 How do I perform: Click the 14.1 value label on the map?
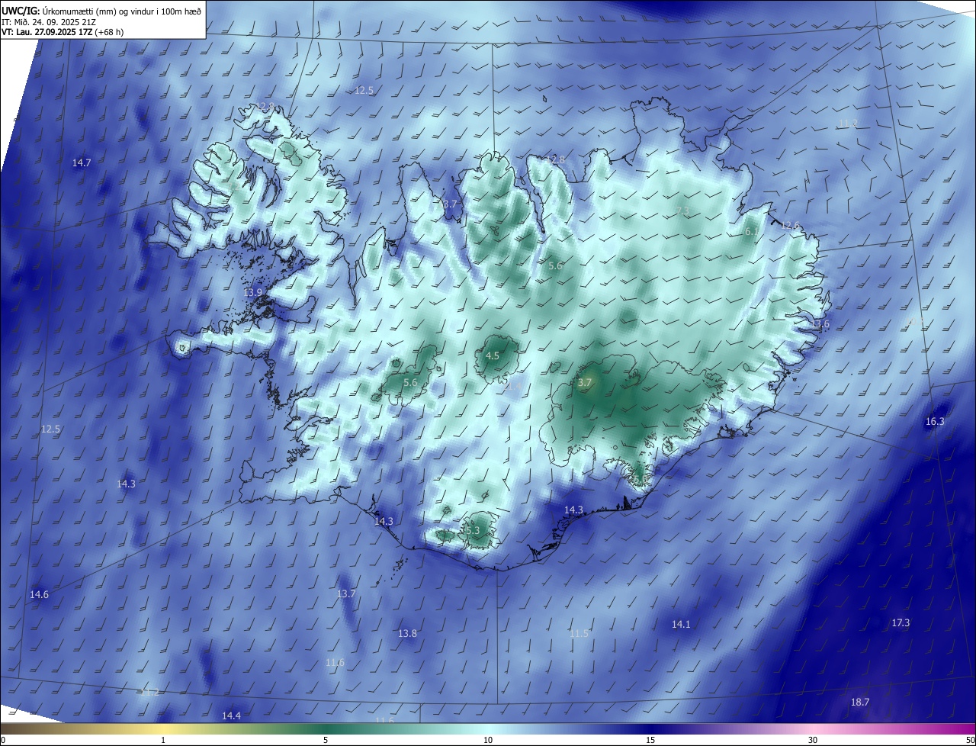click(x=681, y=625)
